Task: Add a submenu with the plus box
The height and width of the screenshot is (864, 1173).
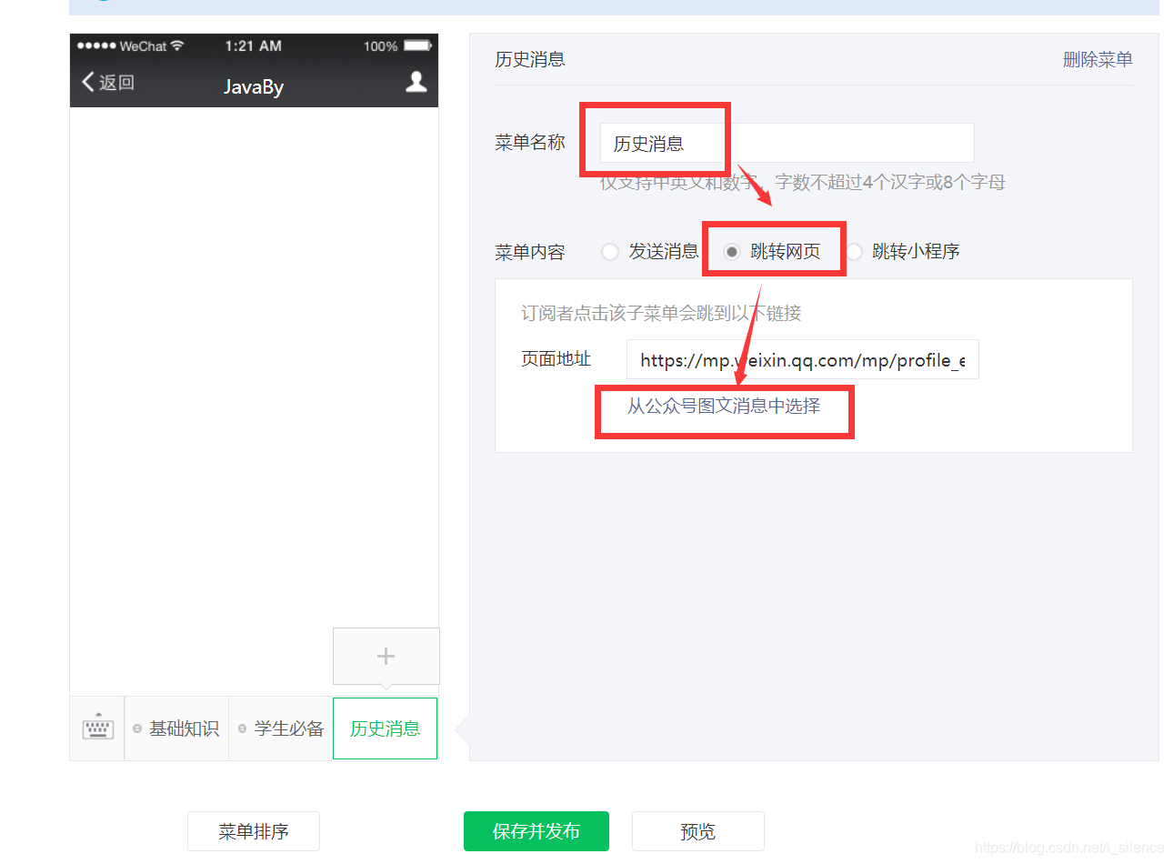Action: (386, 656)
